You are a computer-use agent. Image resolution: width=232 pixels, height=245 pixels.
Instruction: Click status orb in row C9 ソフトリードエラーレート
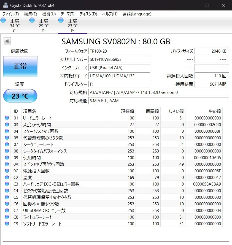pyautogui.click(x=7, y=224)
